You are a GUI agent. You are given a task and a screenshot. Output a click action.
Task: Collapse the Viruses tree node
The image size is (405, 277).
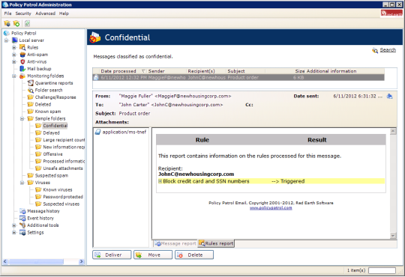pyautogui.click(x=22, y=183)
